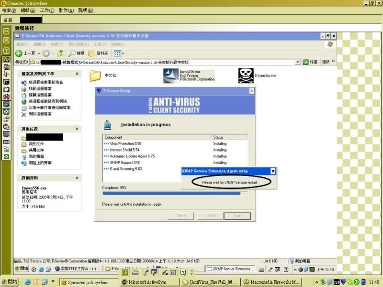Screen dimensions: 383x287
Task: Close the SNMP Service Extension Agent dialog
Action: point(273,171)
